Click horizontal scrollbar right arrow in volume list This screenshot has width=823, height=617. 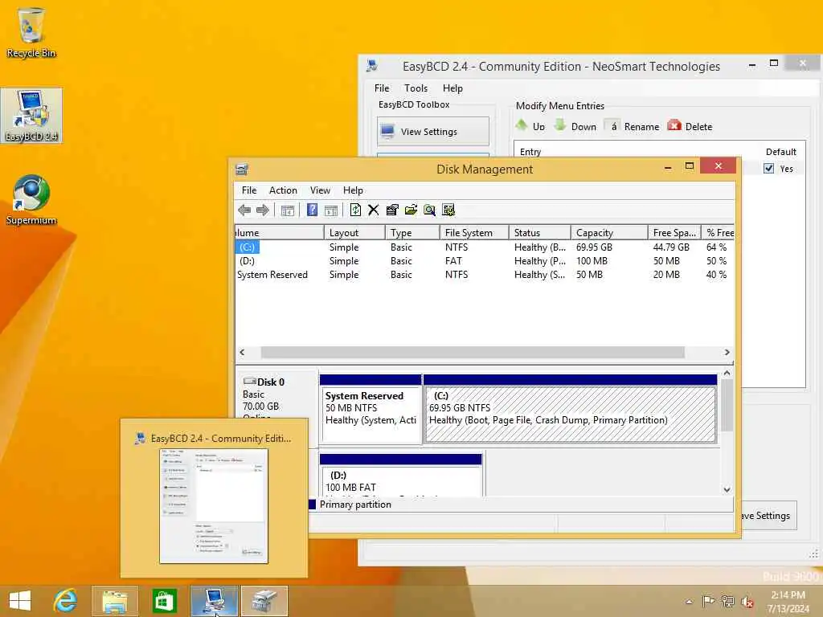tap(727, 352)
